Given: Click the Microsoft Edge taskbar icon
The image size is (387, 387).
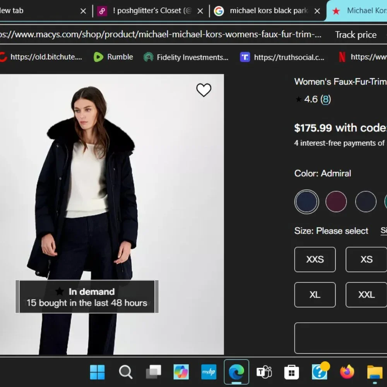Looking at the screenshot, I should (x=236, y=372).
